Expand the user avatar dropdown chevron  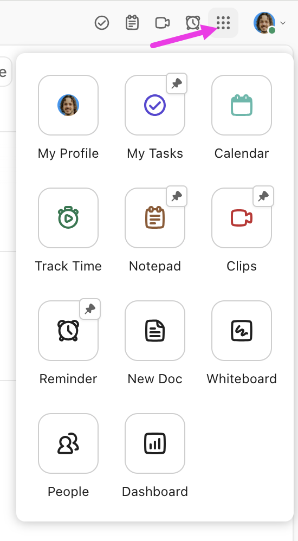(x=283, y=23)
